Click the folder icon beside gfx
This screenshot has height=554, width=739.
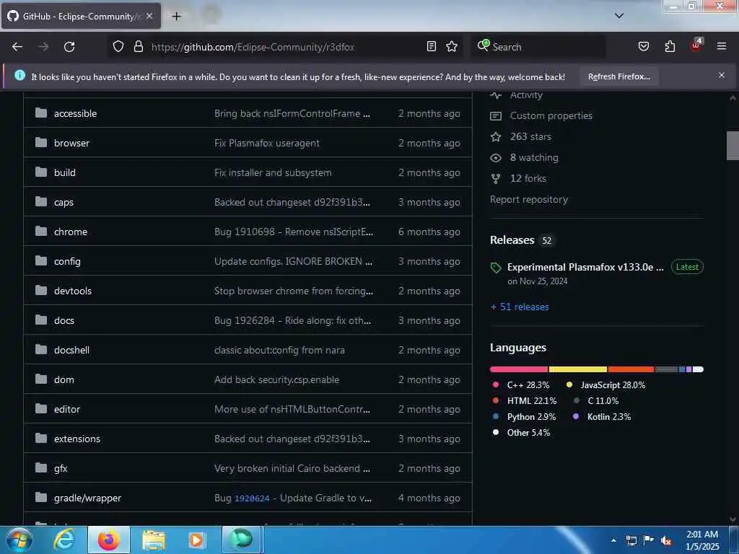pos(41,467)
